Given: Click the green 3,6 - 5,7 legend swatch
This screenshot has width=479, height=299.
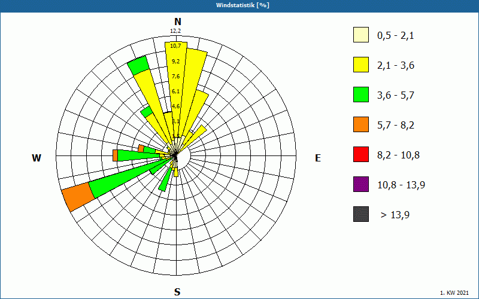Looking at the screenshot, I should click(x=361, y=94).
